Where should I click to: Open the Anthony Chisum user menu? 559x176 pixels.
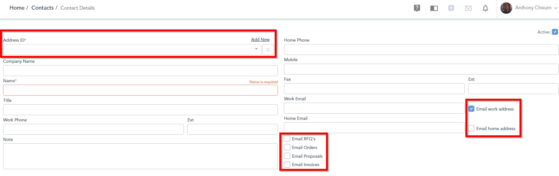pos(536,8)
